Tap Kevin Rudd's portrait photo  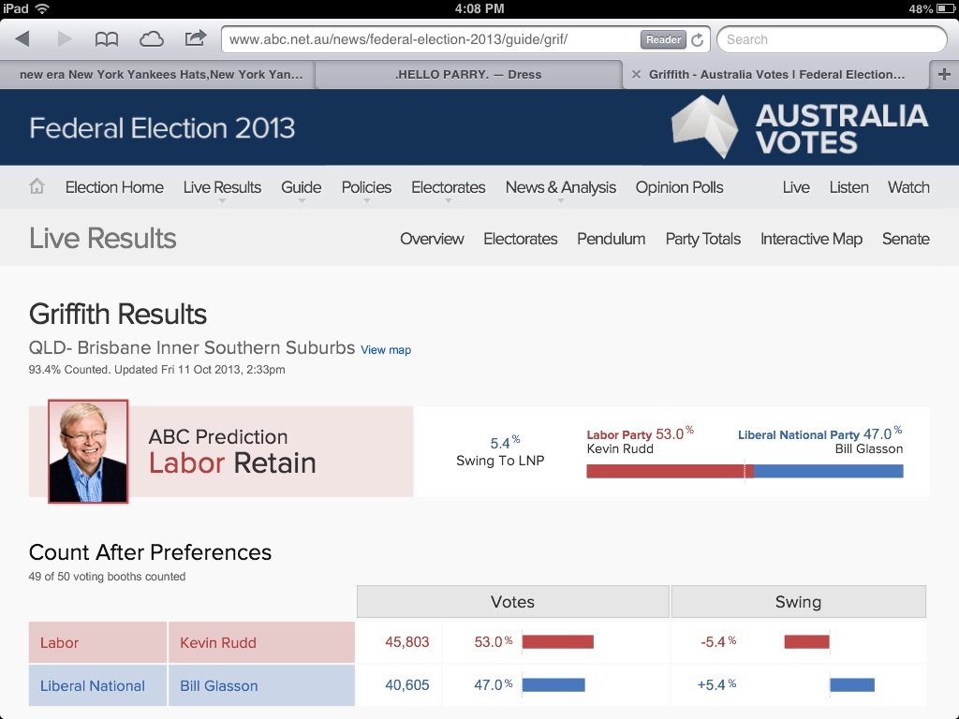point(88,451)
